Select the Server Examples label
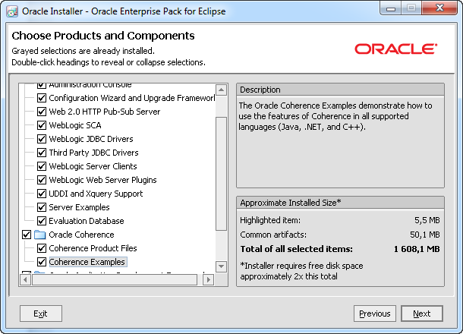The width and height of the screenshot is (463, 334). point(79,207)
